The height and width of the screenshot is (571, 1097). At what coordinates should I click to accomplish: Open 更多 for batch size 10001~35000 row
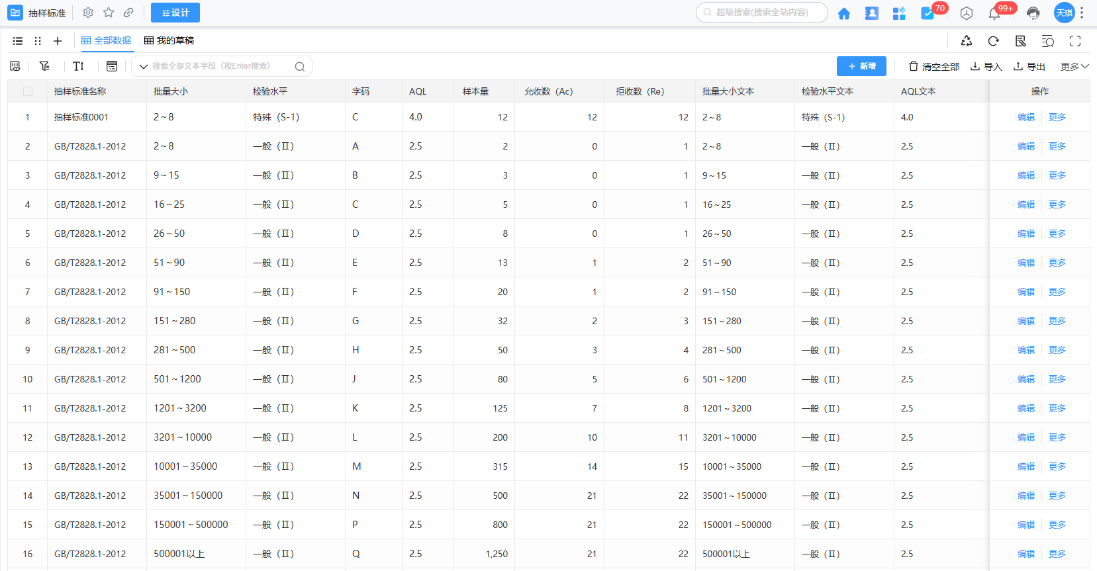coord(1057,466)
